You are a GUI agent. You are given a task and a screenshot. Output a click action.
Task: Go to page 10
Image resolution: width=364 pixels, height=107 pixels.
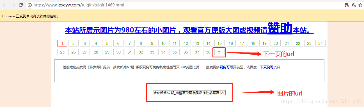(x=163, y=43)
